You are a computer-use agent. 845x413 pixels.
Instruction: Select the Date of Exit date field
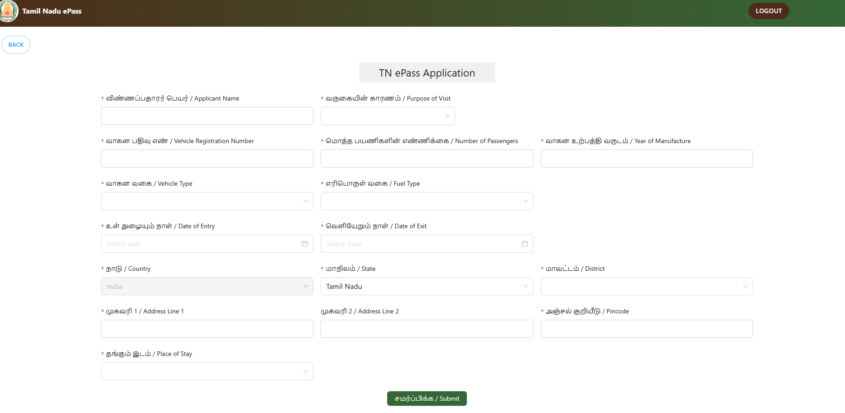point(427,244)
